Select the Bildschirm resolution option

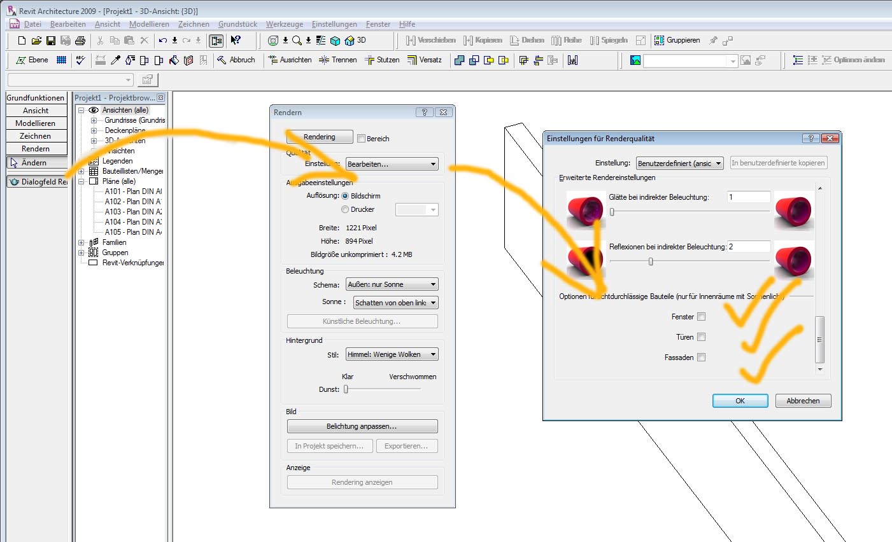pos(345,196)
